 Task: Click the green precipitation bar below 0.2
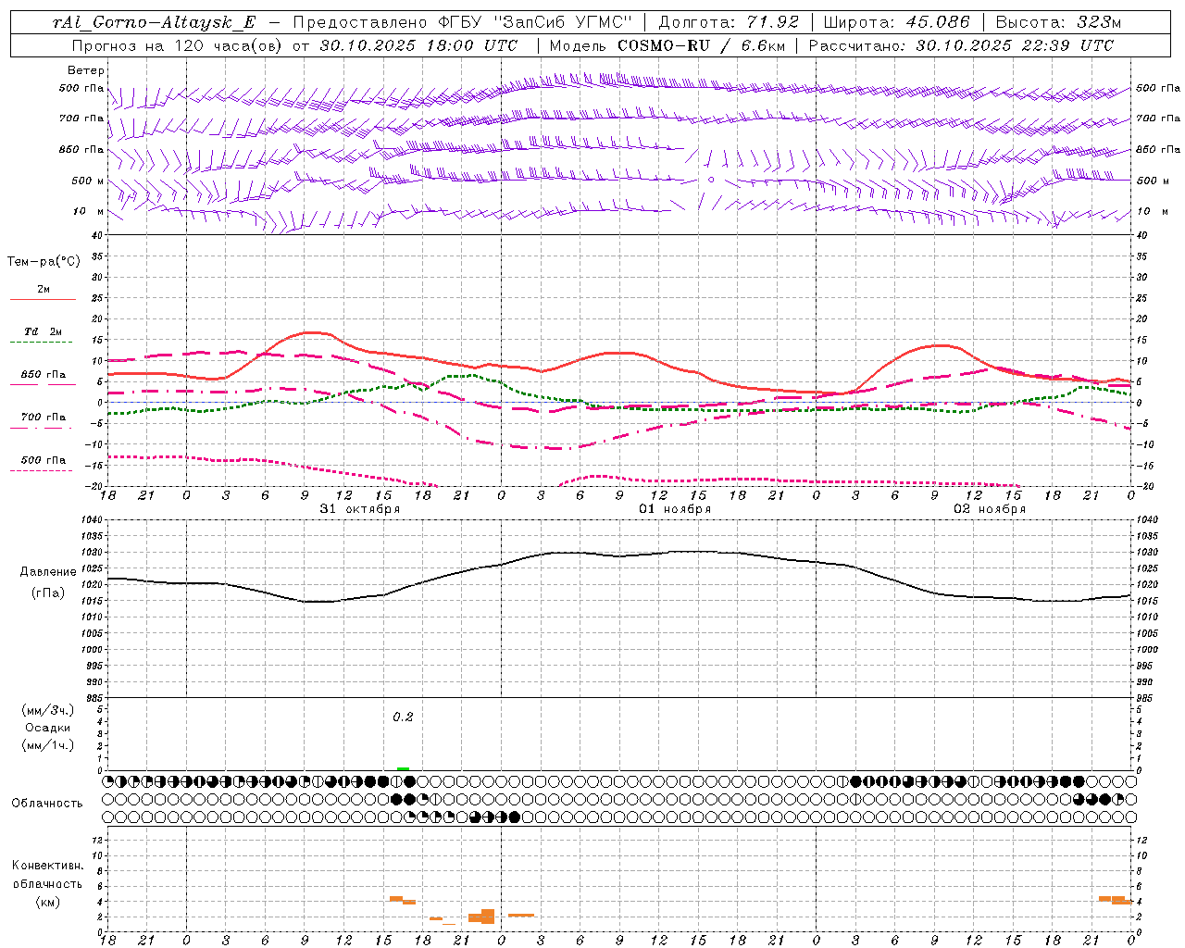coord(403,768)
